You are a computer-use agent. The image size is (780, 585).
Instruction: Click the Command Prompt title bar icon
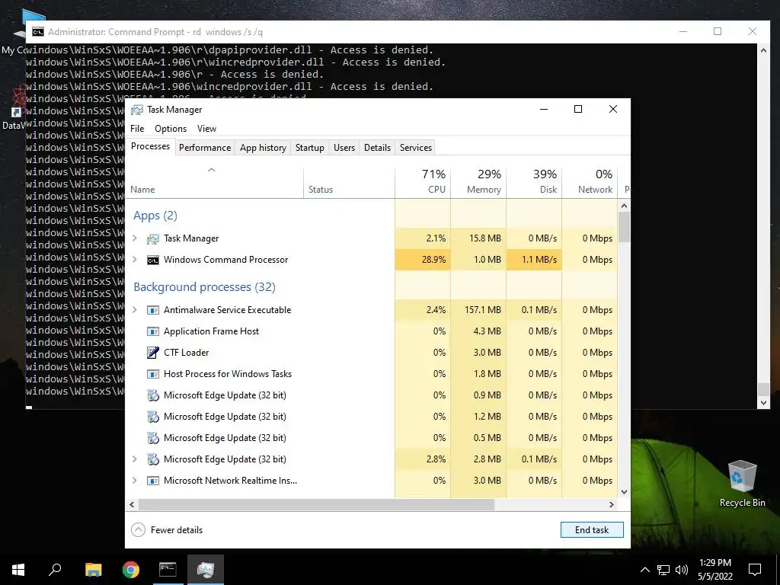pos(38,32)
